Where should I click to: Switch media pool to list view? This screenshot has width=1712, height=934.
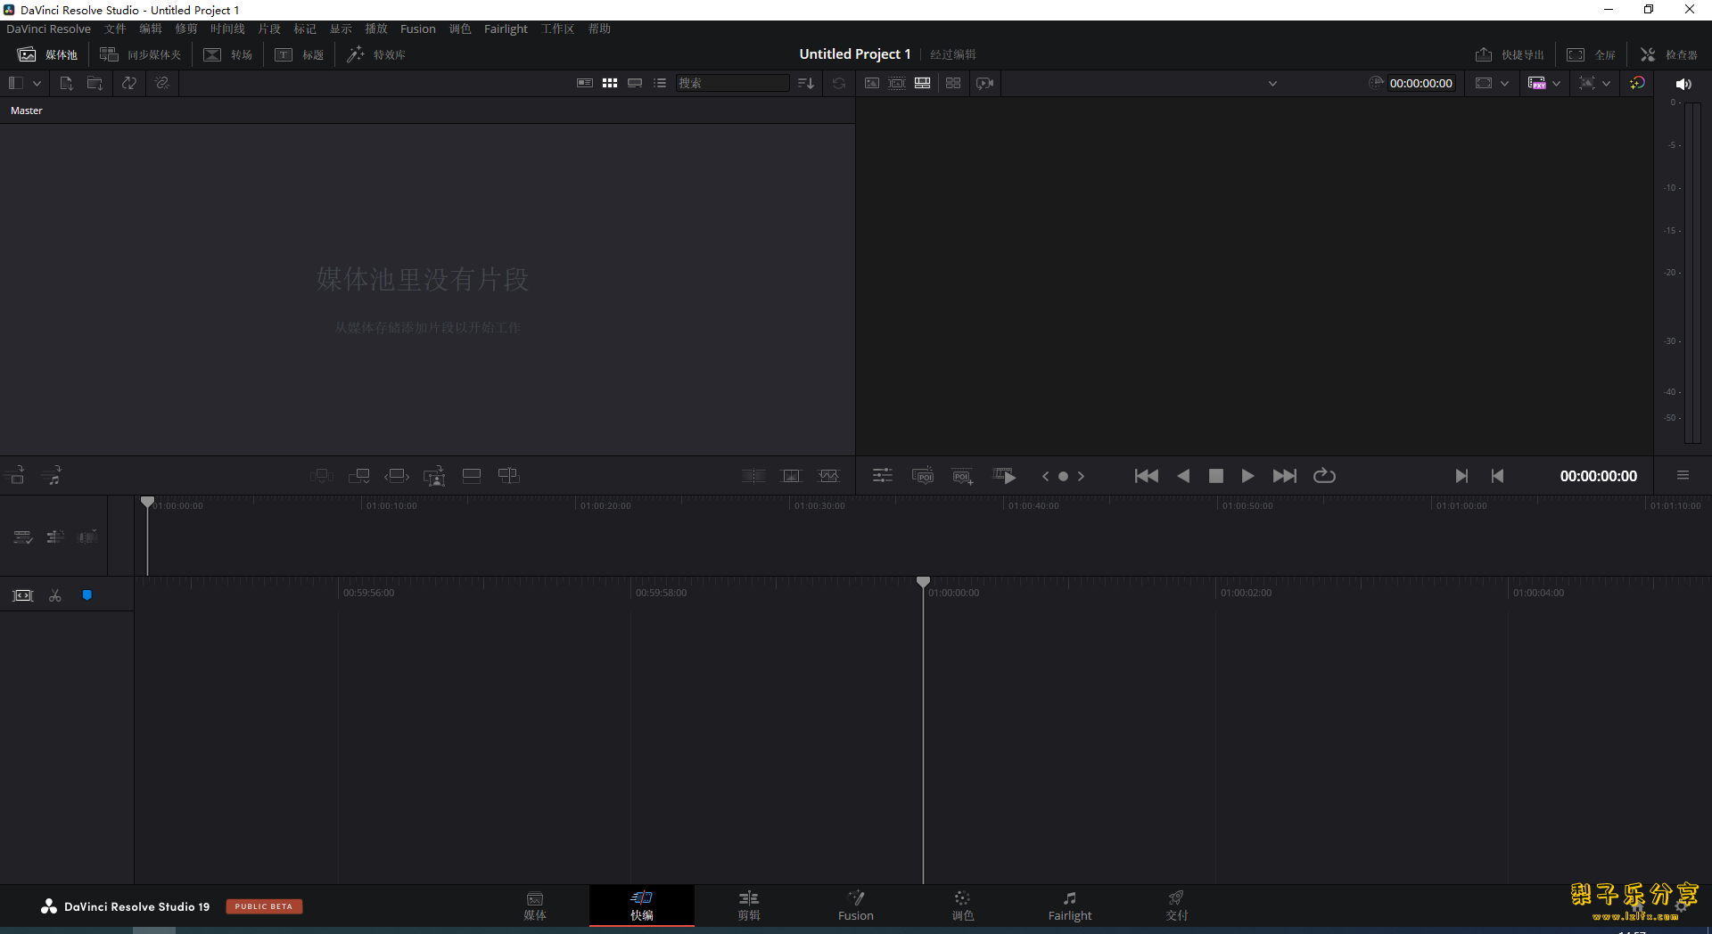coord(660,83)
